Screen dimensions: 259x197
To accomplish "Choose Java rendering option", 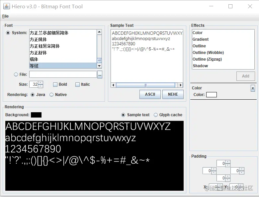I will coord(33,95).
